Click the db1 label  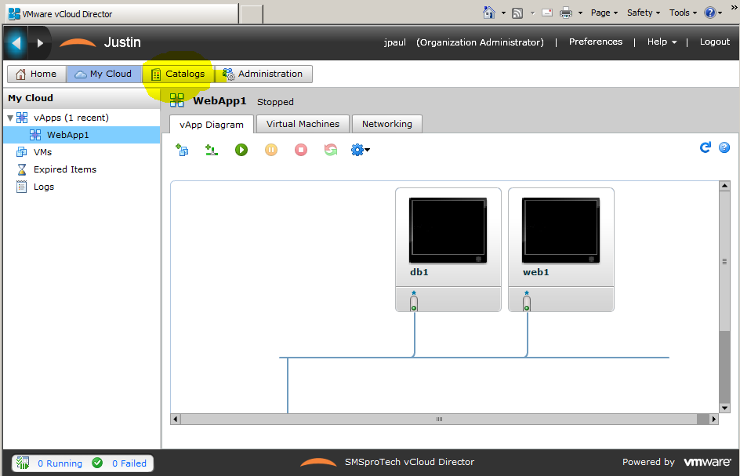tap(419, 272)
